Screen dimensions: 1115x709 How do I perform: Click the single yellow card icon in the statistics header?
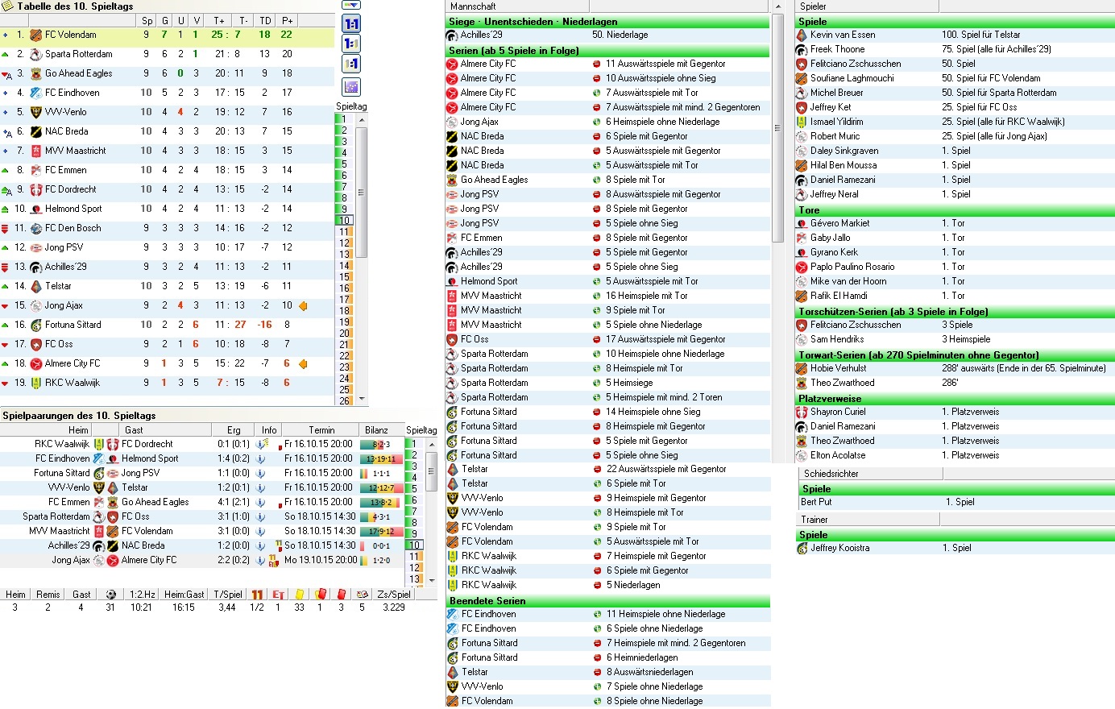pyautogui.click(x=300, y=595)
